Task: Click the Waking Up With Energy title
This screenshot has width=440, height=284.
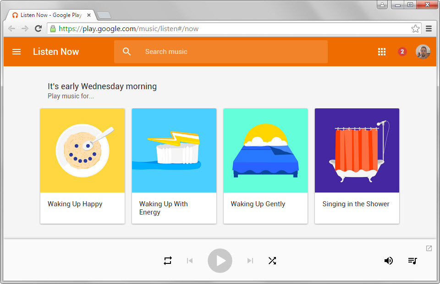Action: [x=164, y=208]
